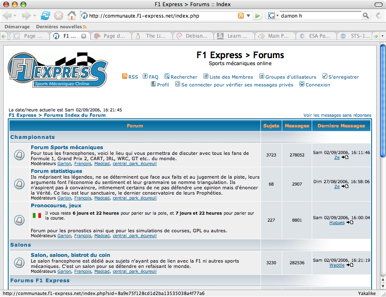Screen dimensions: 386x297
Task: Open history dropdown next to back arrow
Action: tap(15, 16)
